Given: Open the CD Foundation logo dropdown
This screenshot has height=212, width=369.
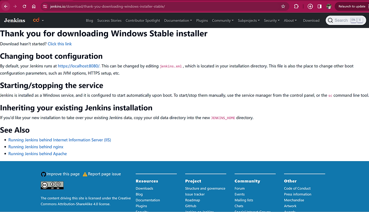Looking at the screenshot, I should [x=38, y=20].
